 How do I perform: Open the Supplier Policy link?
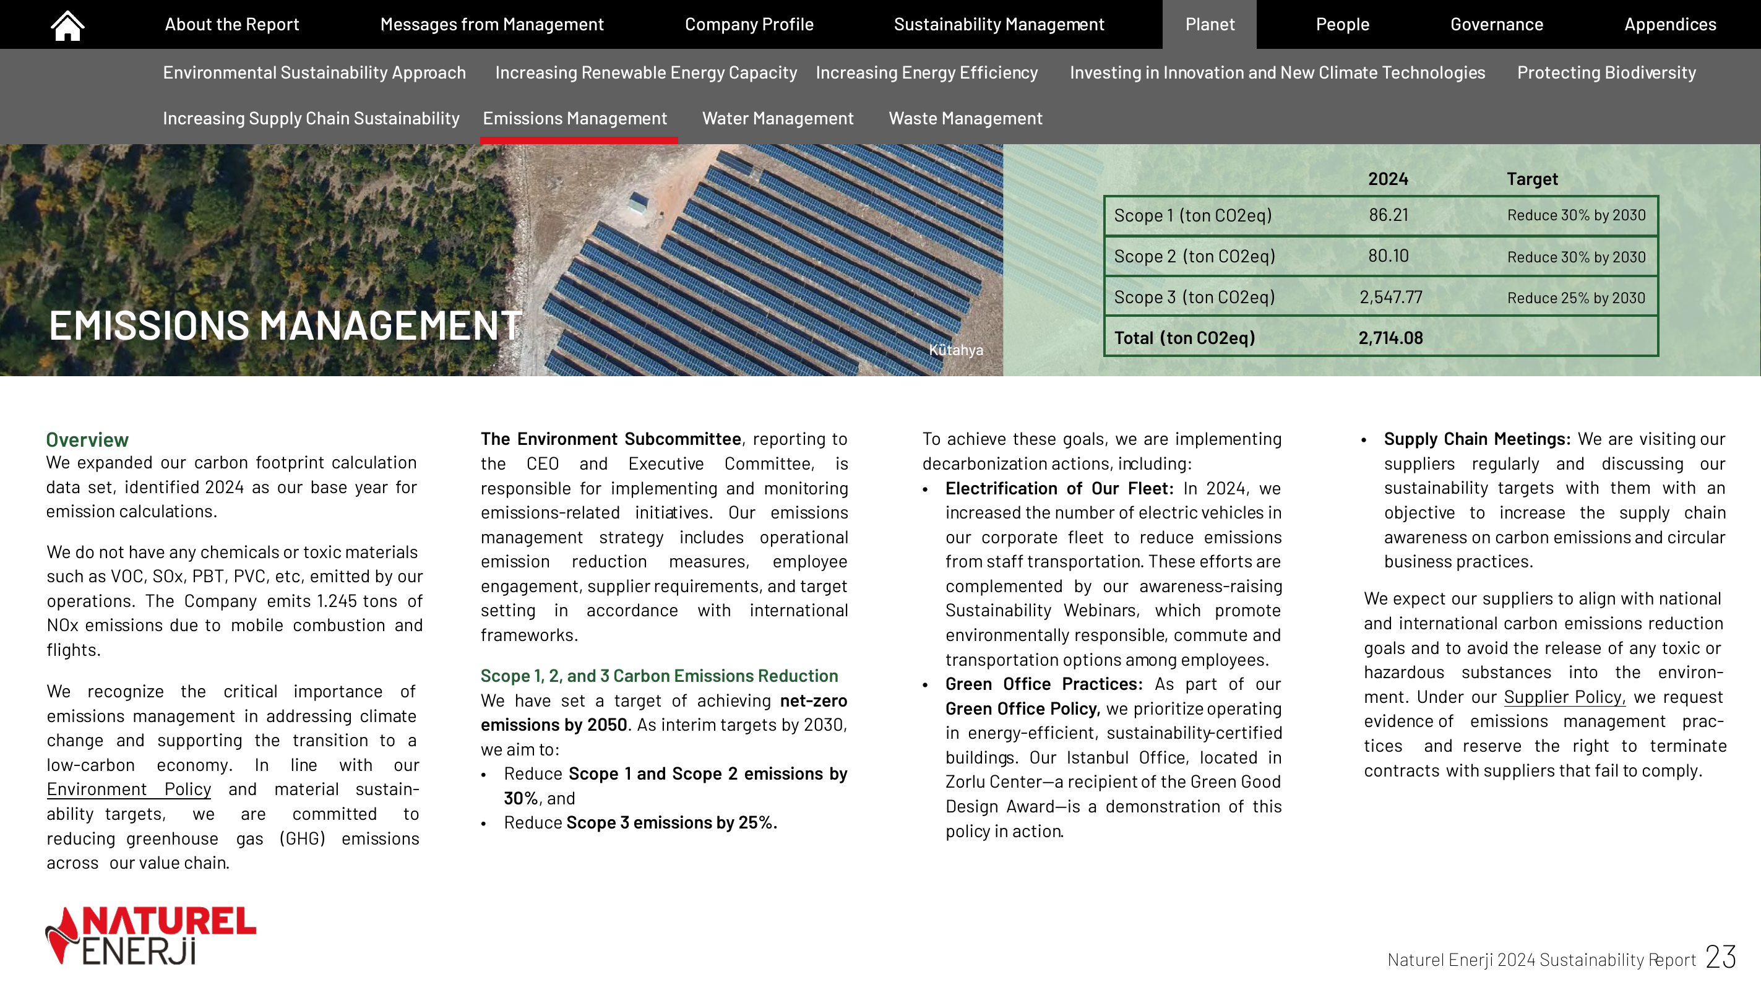tap(1564, 697)
